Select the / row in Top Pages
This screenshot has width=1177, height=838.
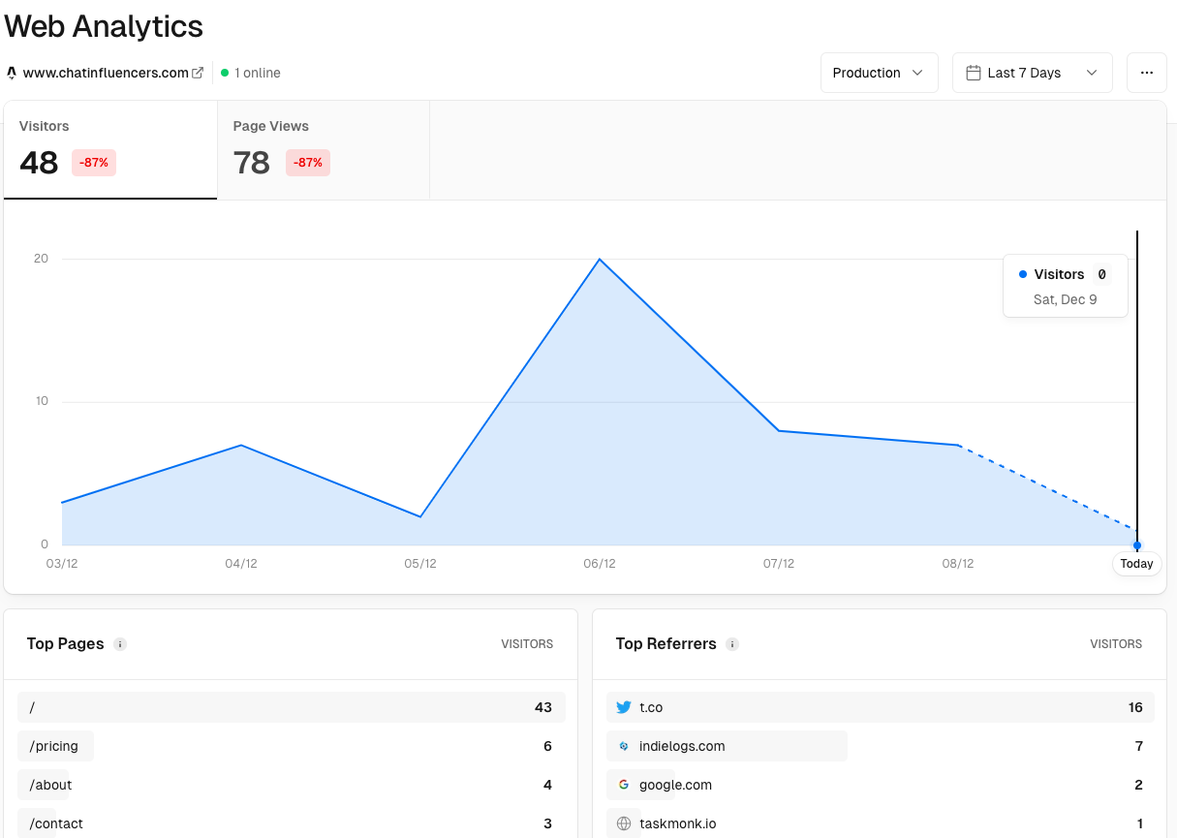click(x=291, y=707)
